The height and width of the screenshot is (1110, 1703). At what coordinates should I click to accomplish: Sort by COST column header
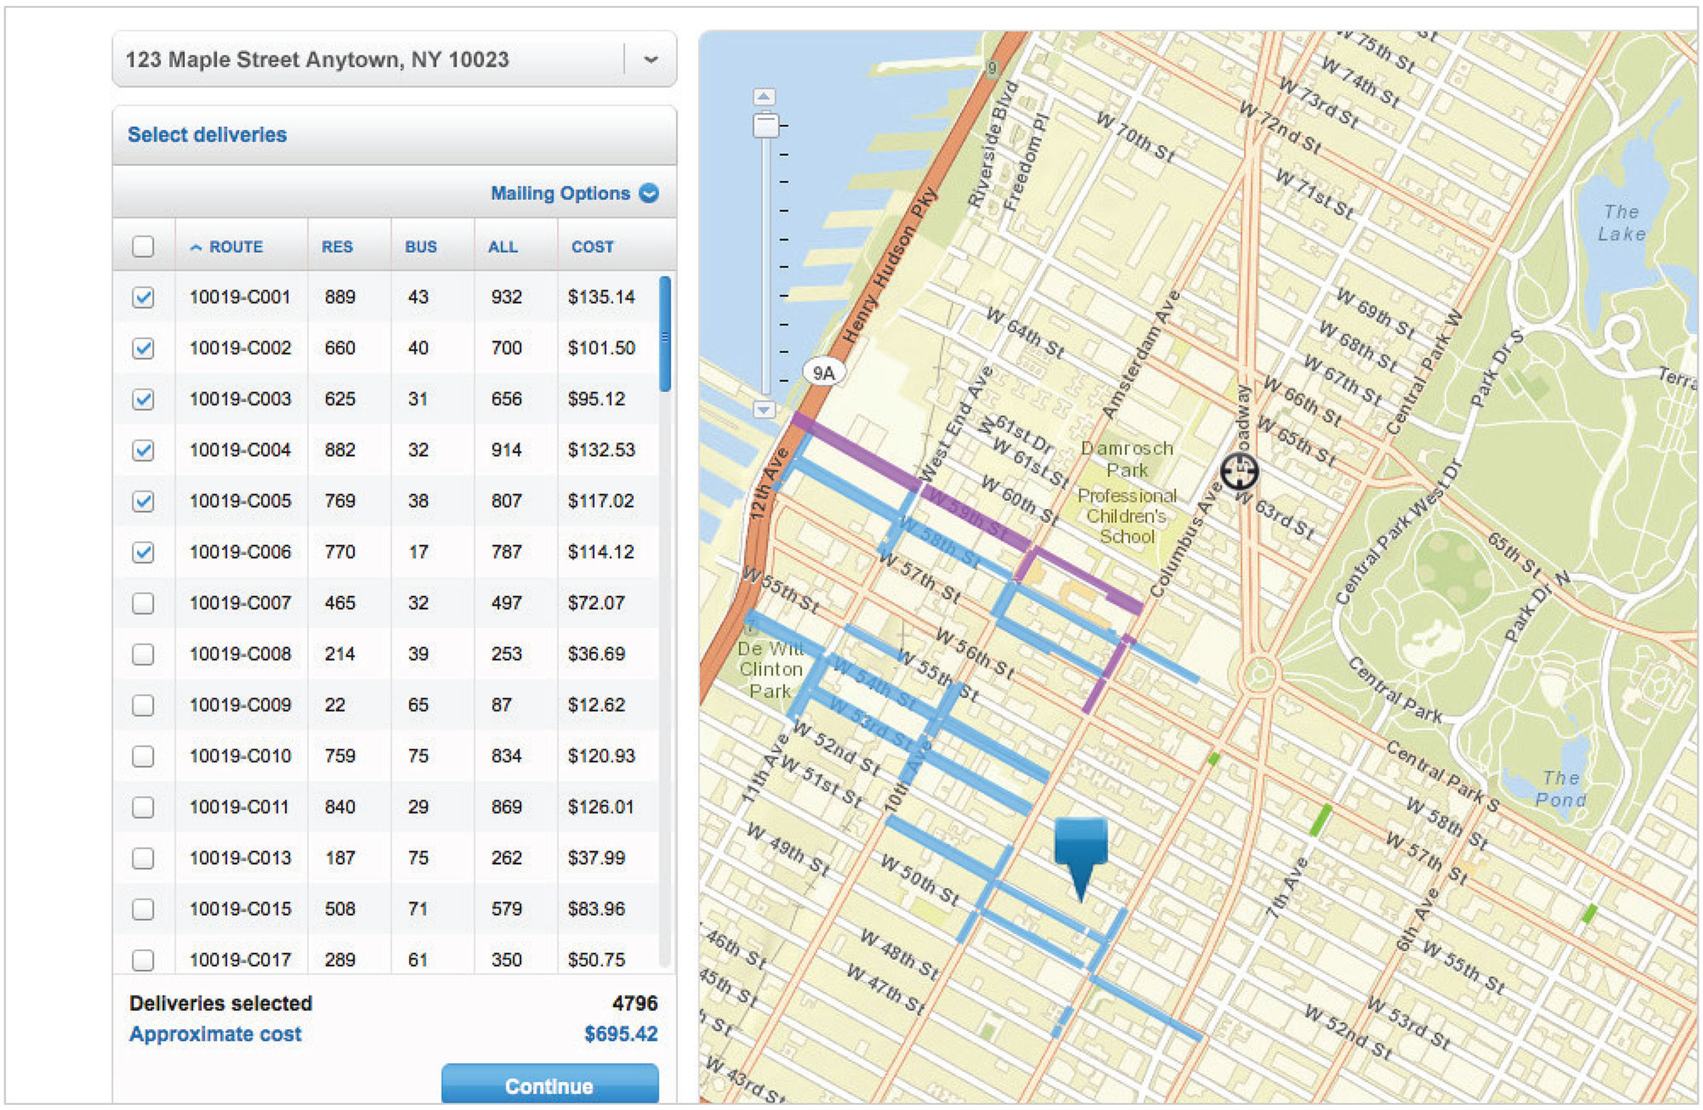pyautogui.click(x=592, y=247)
